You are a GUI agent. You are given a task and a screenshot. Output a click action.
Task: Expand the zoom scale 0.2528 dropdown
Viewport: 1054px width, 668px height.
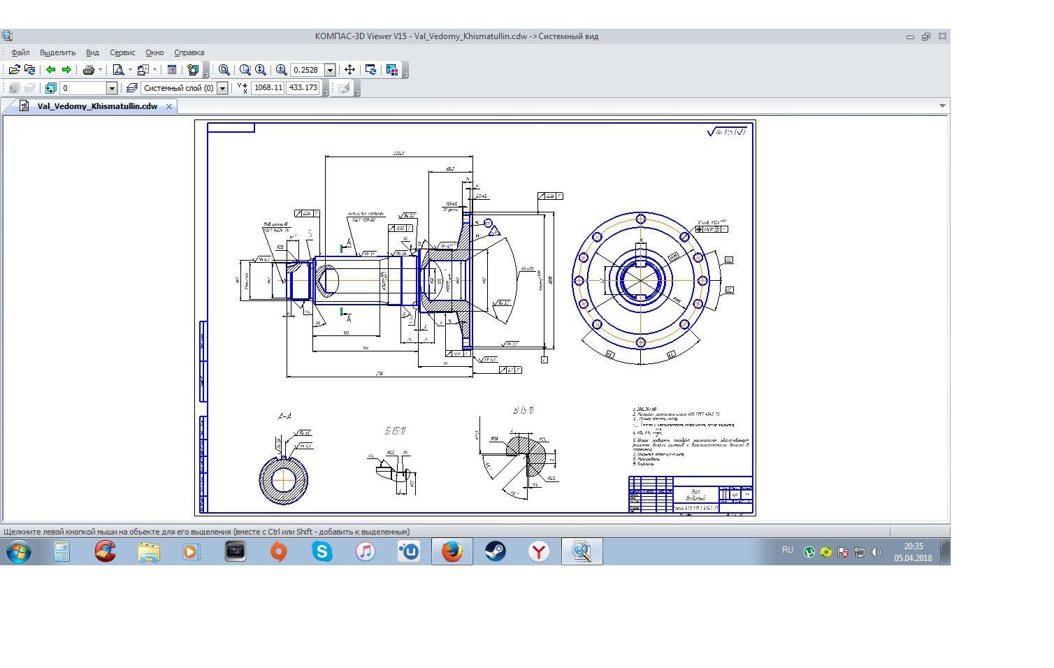[330, 70]
